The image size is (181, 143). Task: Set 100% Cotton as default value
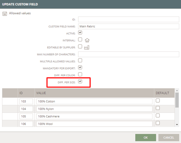pyautogui.click(x=158, y=101)
